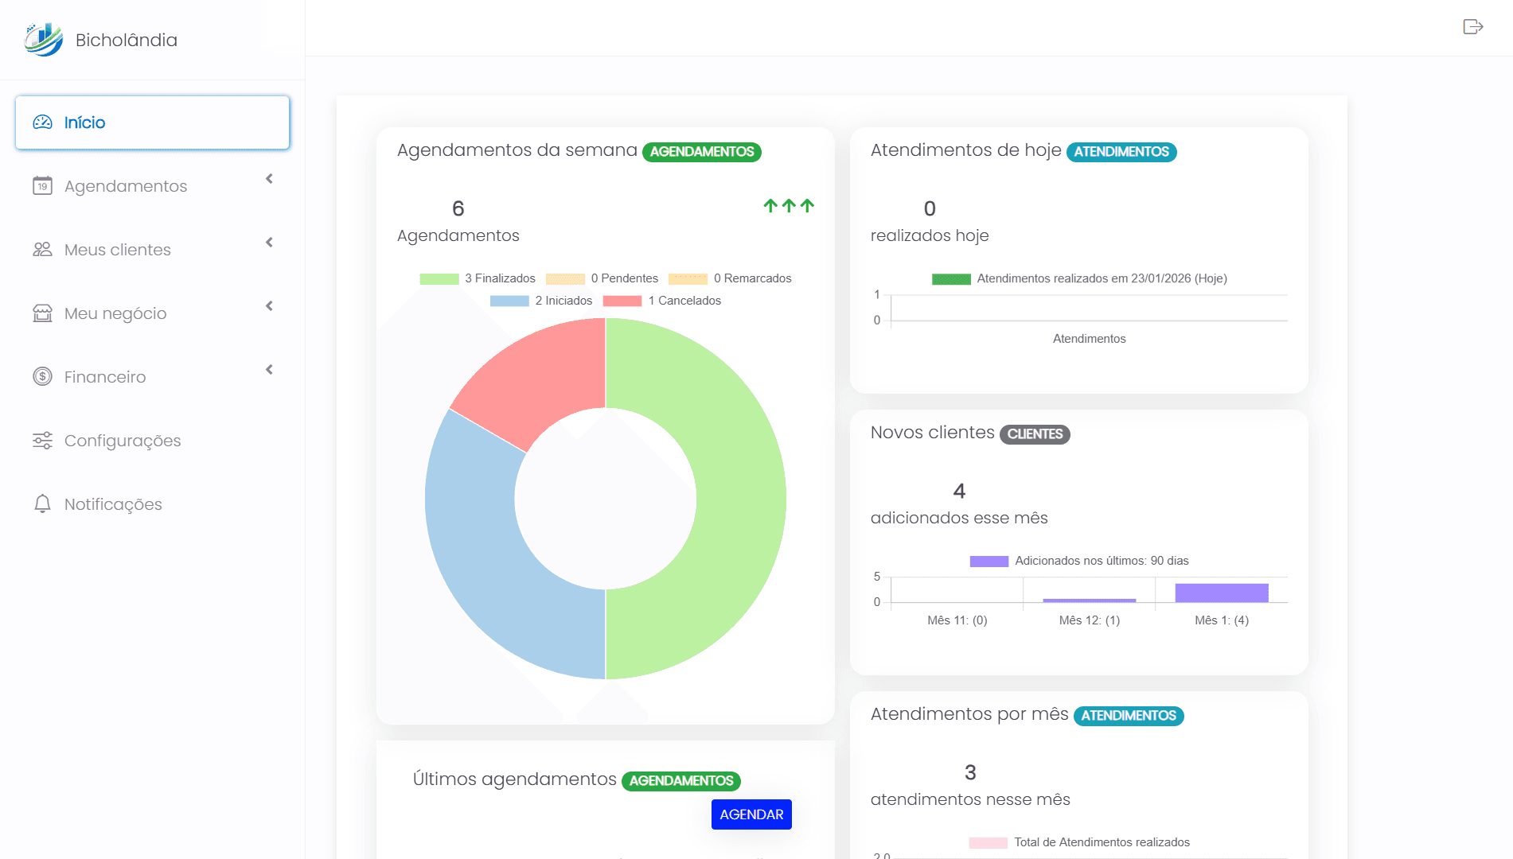Click the Notificações bell icon
The image size is (1513, 859).
pyautogui.click(x=42, y=504)
